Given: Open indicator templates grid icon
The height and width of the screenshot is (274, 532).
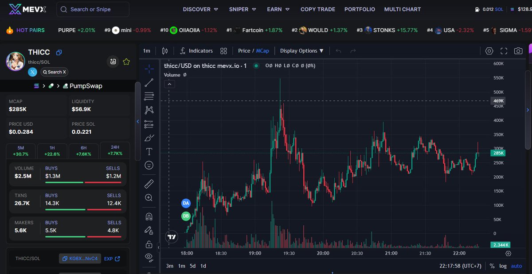Looking at the screenshot, I should pos(223,51).
